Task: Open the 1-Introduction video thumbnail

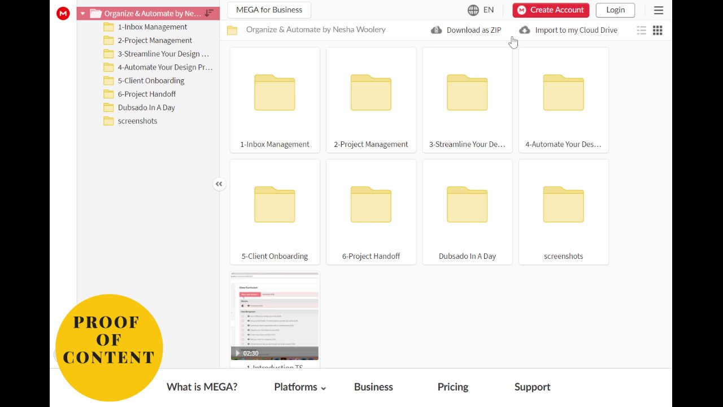Action: click(275, 316)
